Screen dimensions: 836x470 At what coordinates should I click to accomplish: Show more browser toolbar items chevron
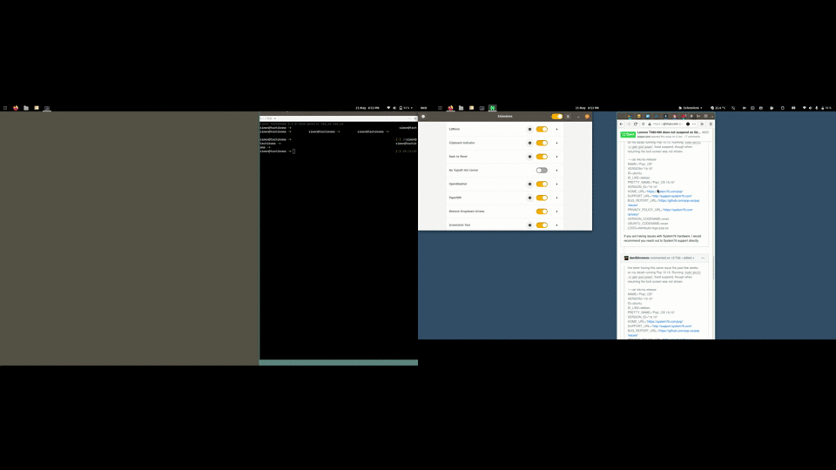coord(702,124)
